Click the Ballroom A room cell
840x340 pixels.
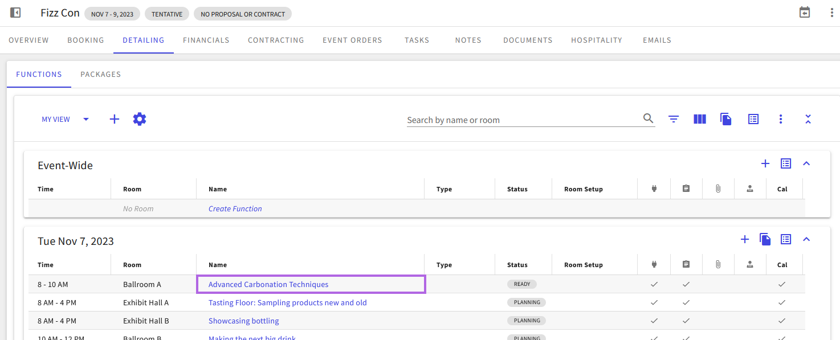coord(142,284)
